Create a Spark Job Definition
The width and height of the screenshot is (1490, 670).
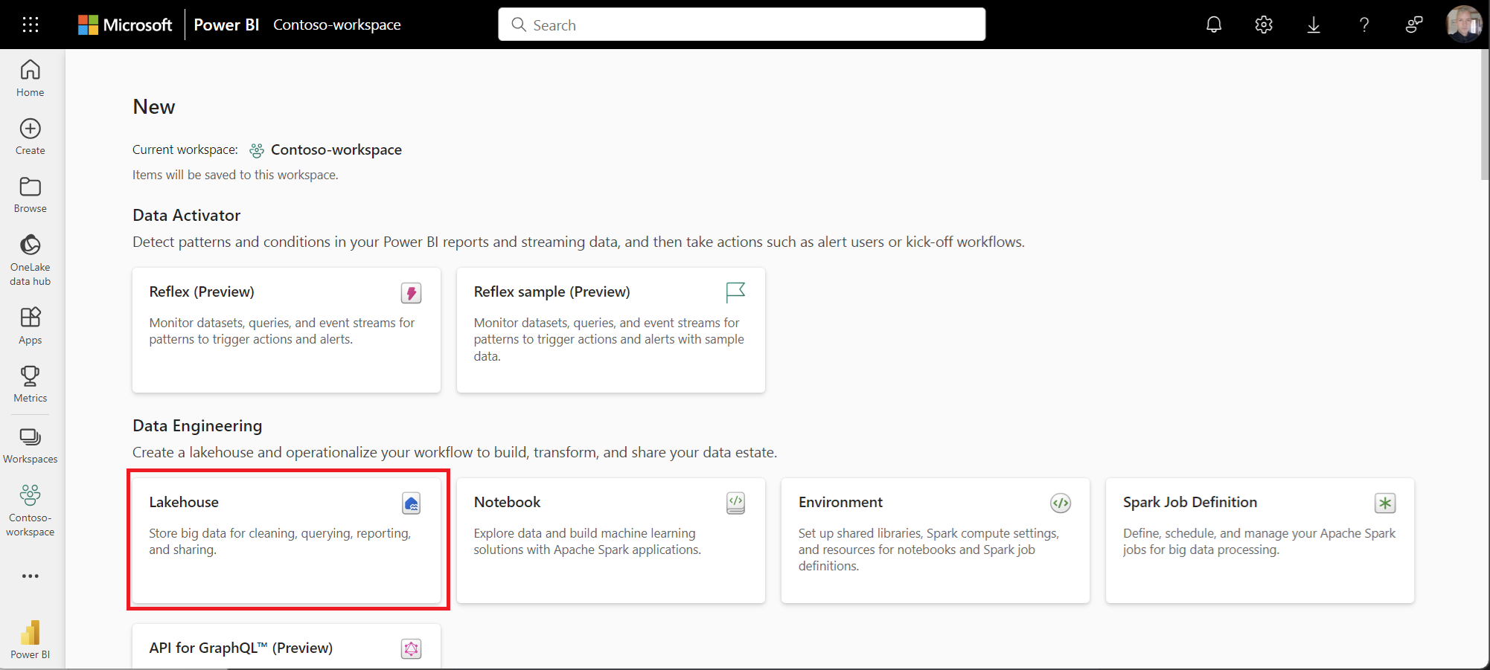(x=1260, y=541)
